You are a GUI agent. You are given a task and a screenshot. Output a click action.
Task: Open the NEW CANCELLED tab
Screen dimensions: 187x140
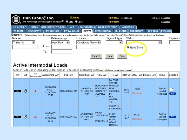71,31
